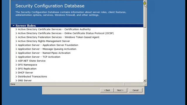Select 'ASP.NET State Service' text

[x=32, y=61]
